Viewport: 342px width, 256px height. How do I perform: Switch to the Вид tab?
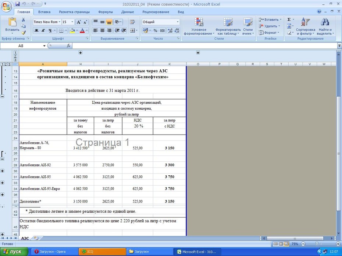coord(181,12)
